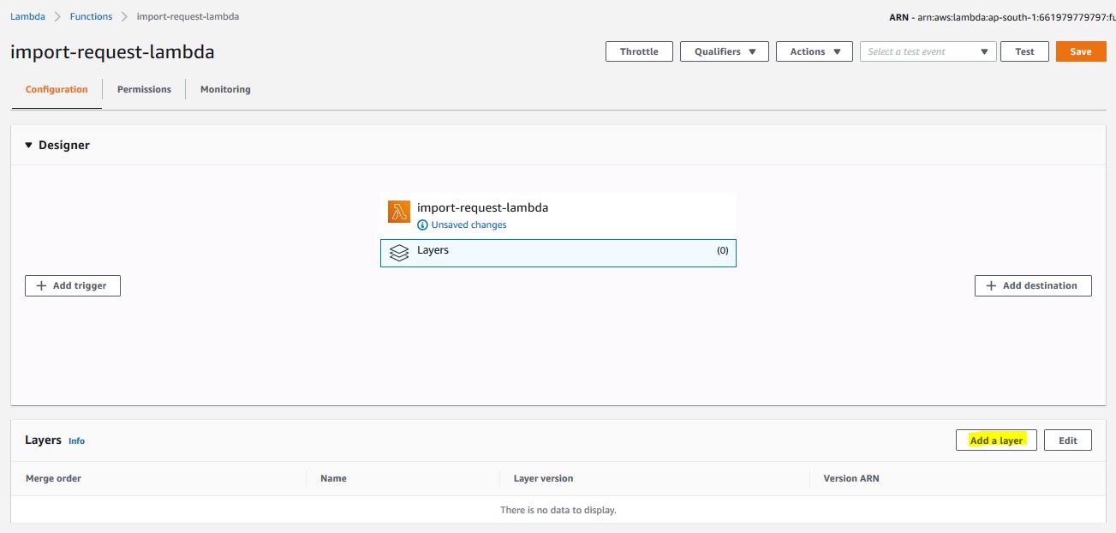Click Edit in the Layers panel

click(1068, 440)
